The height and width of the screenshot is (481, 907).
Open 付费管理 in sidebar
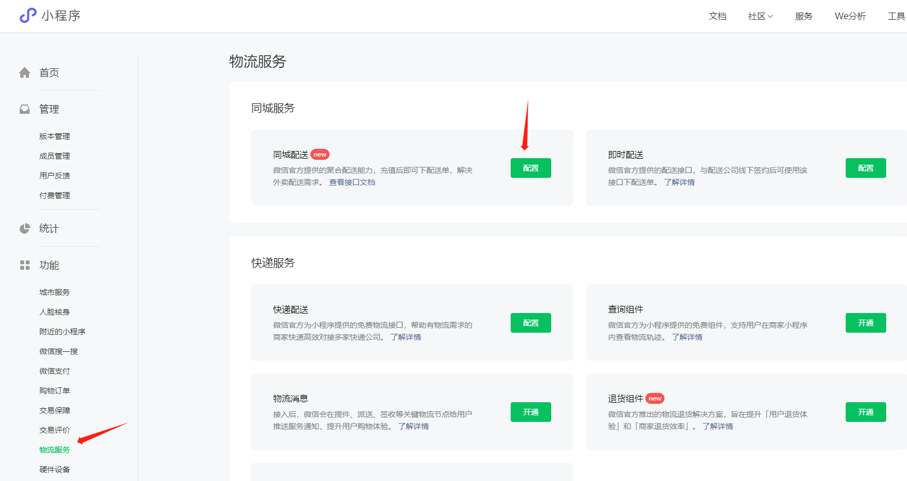tap(55, 195)
